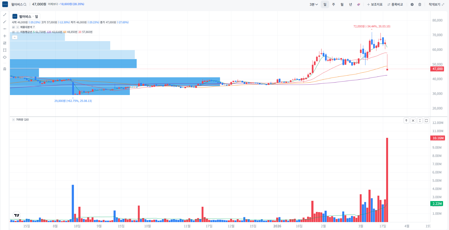Image resolution: width=449 pixels, height=230 pixels.
Task: Click the 2.22M volume average label
Action: pos(437,204)
